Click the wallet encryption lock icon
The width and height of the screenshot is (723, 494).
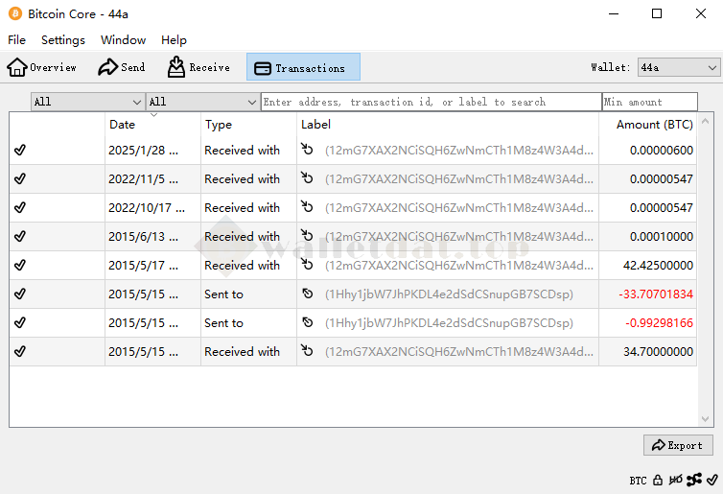point(658,480)
